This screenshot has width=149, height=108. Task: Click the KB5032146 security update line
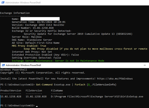click(78, 34)
